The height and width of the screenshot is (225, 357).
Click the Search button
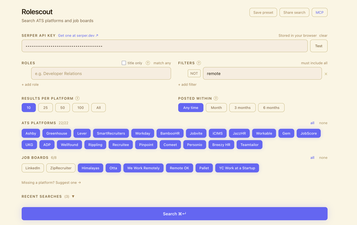pos(174,214)
